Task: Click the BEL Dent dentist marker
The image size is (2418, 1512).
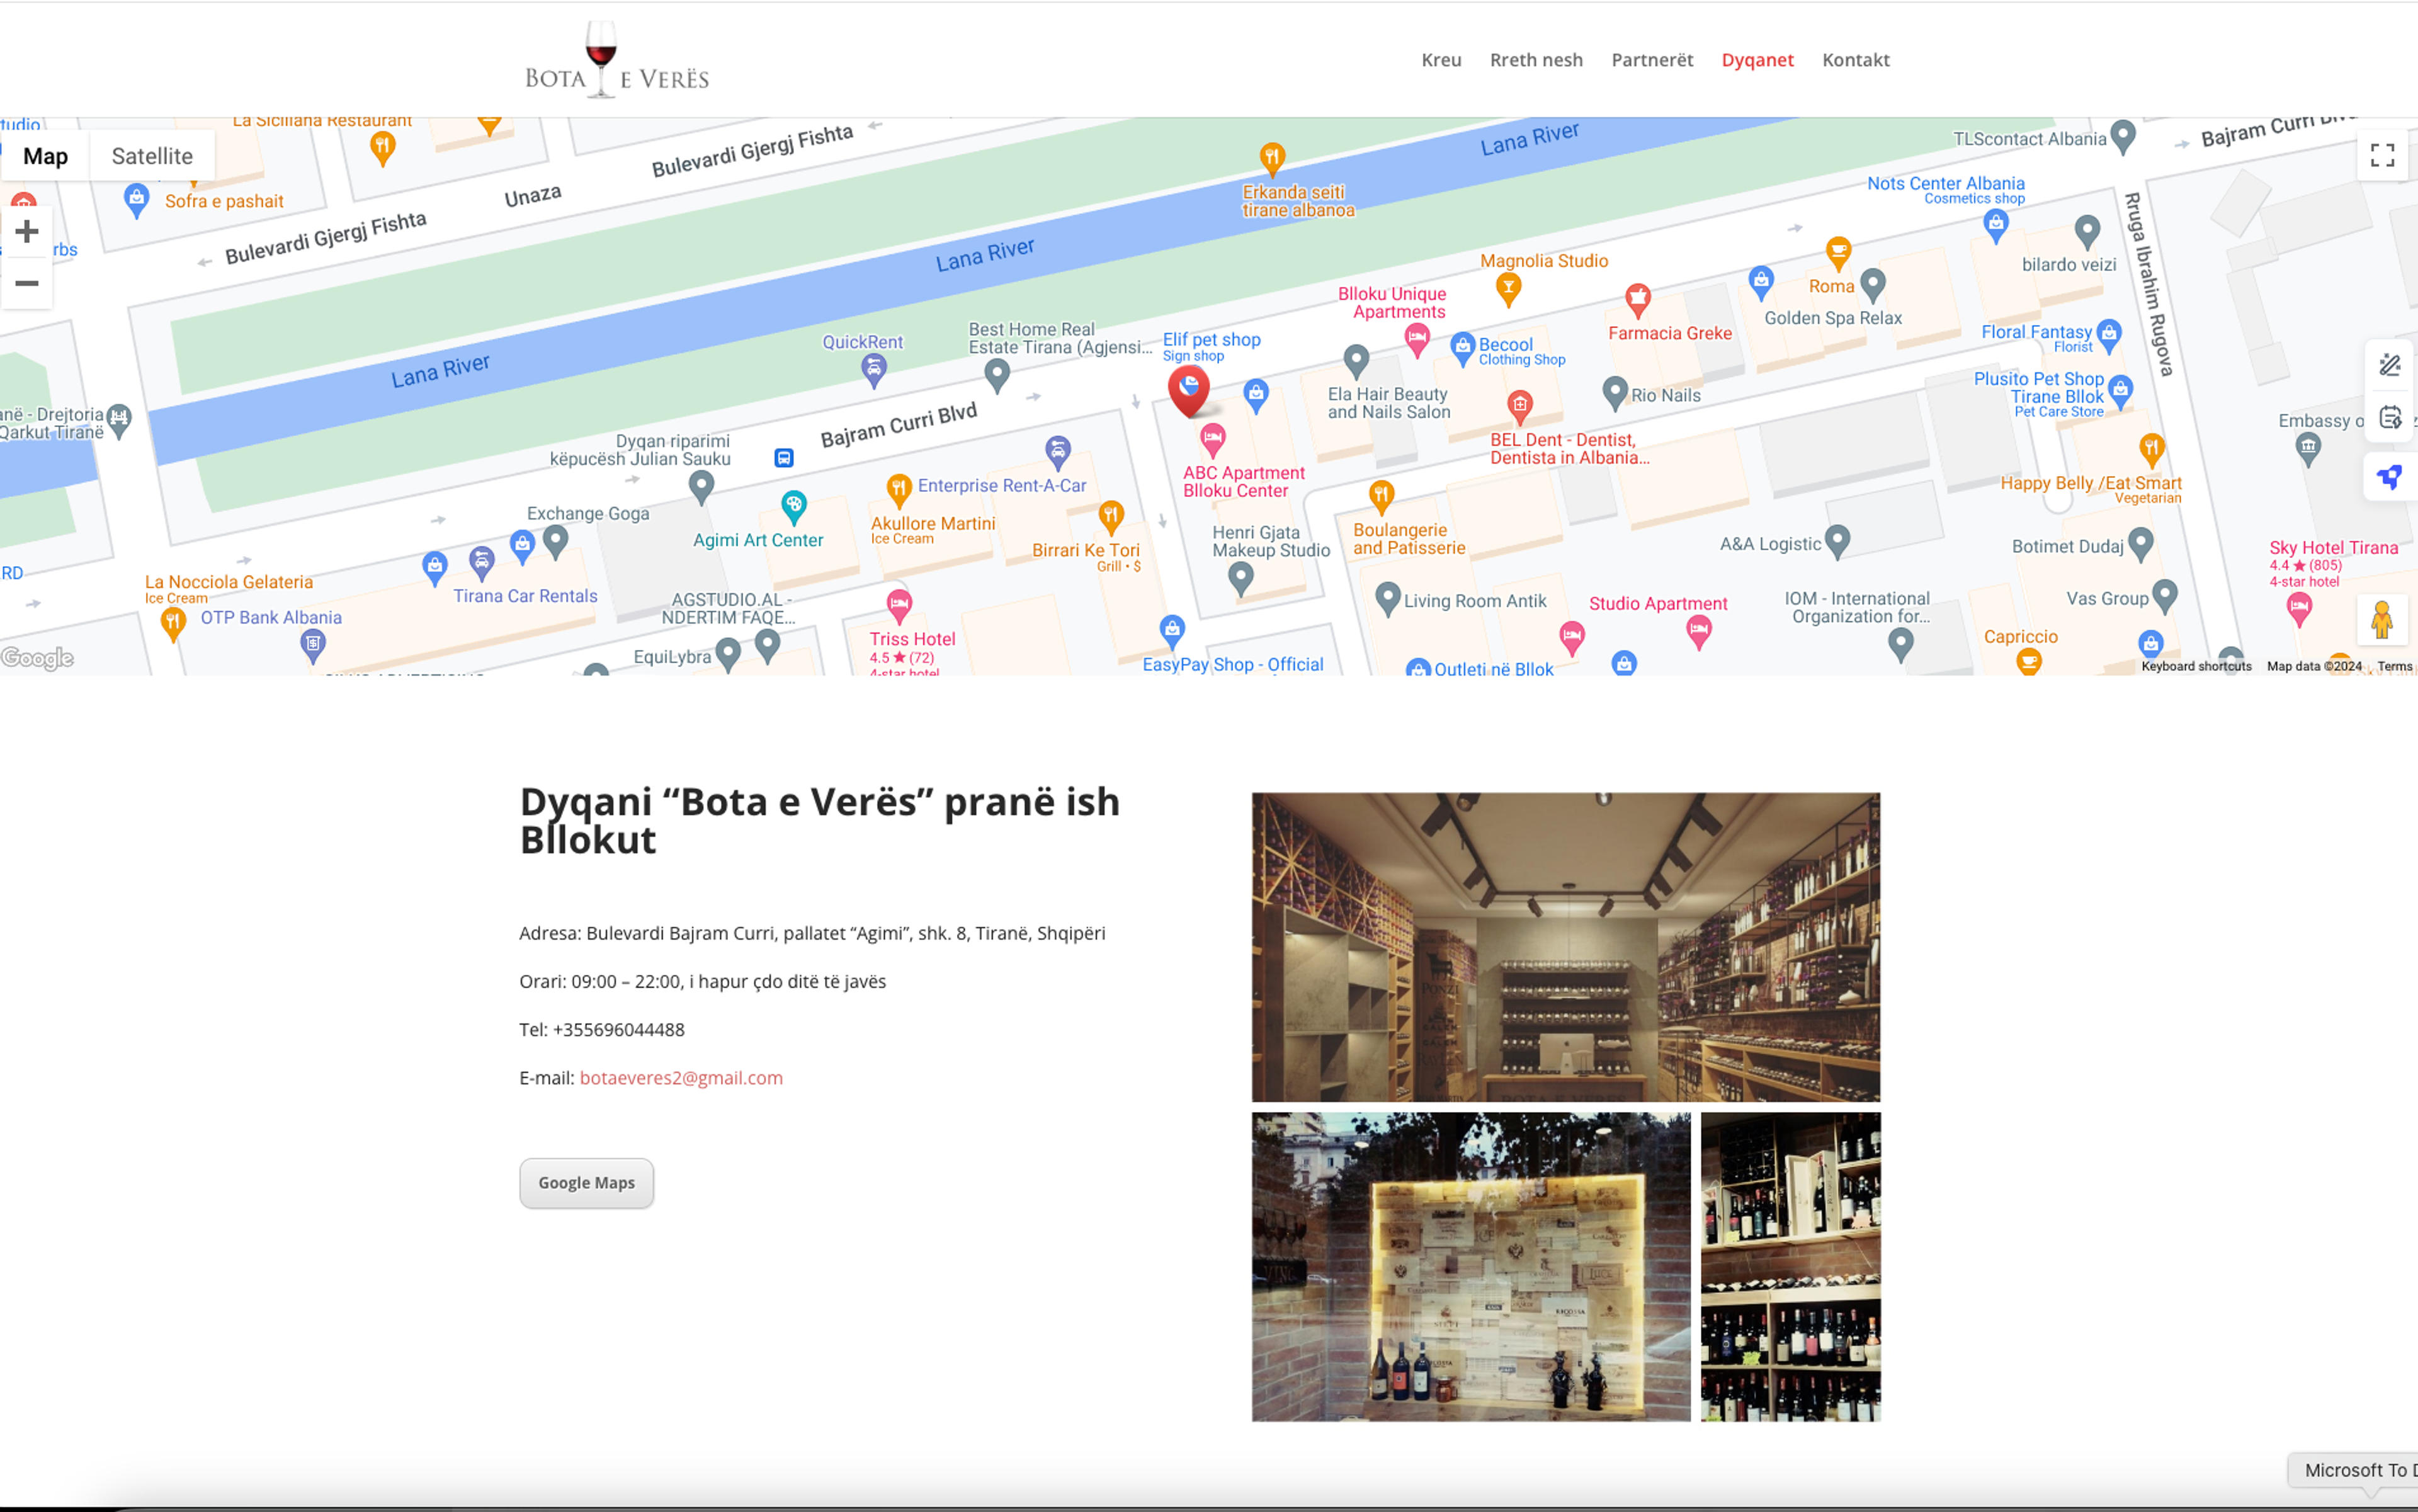Action: (x=1520, y=406)
